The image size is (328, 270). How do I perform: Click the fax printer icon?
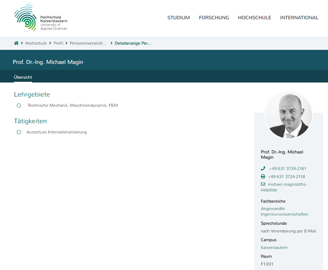point(263,177)
